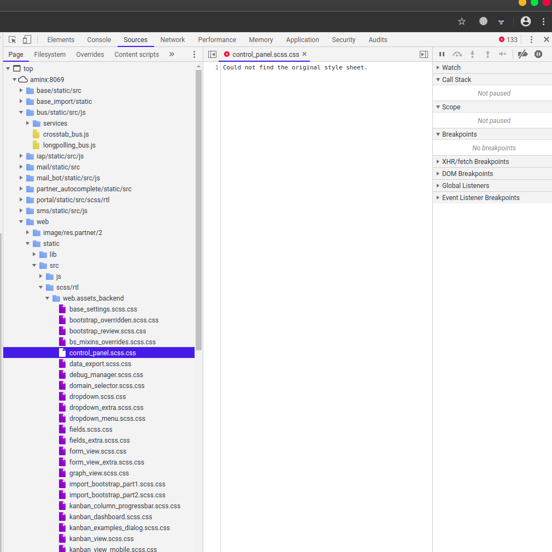Open the DevTools more options menu
Viewport: 552px width, 552px height.
pos(532,39)
